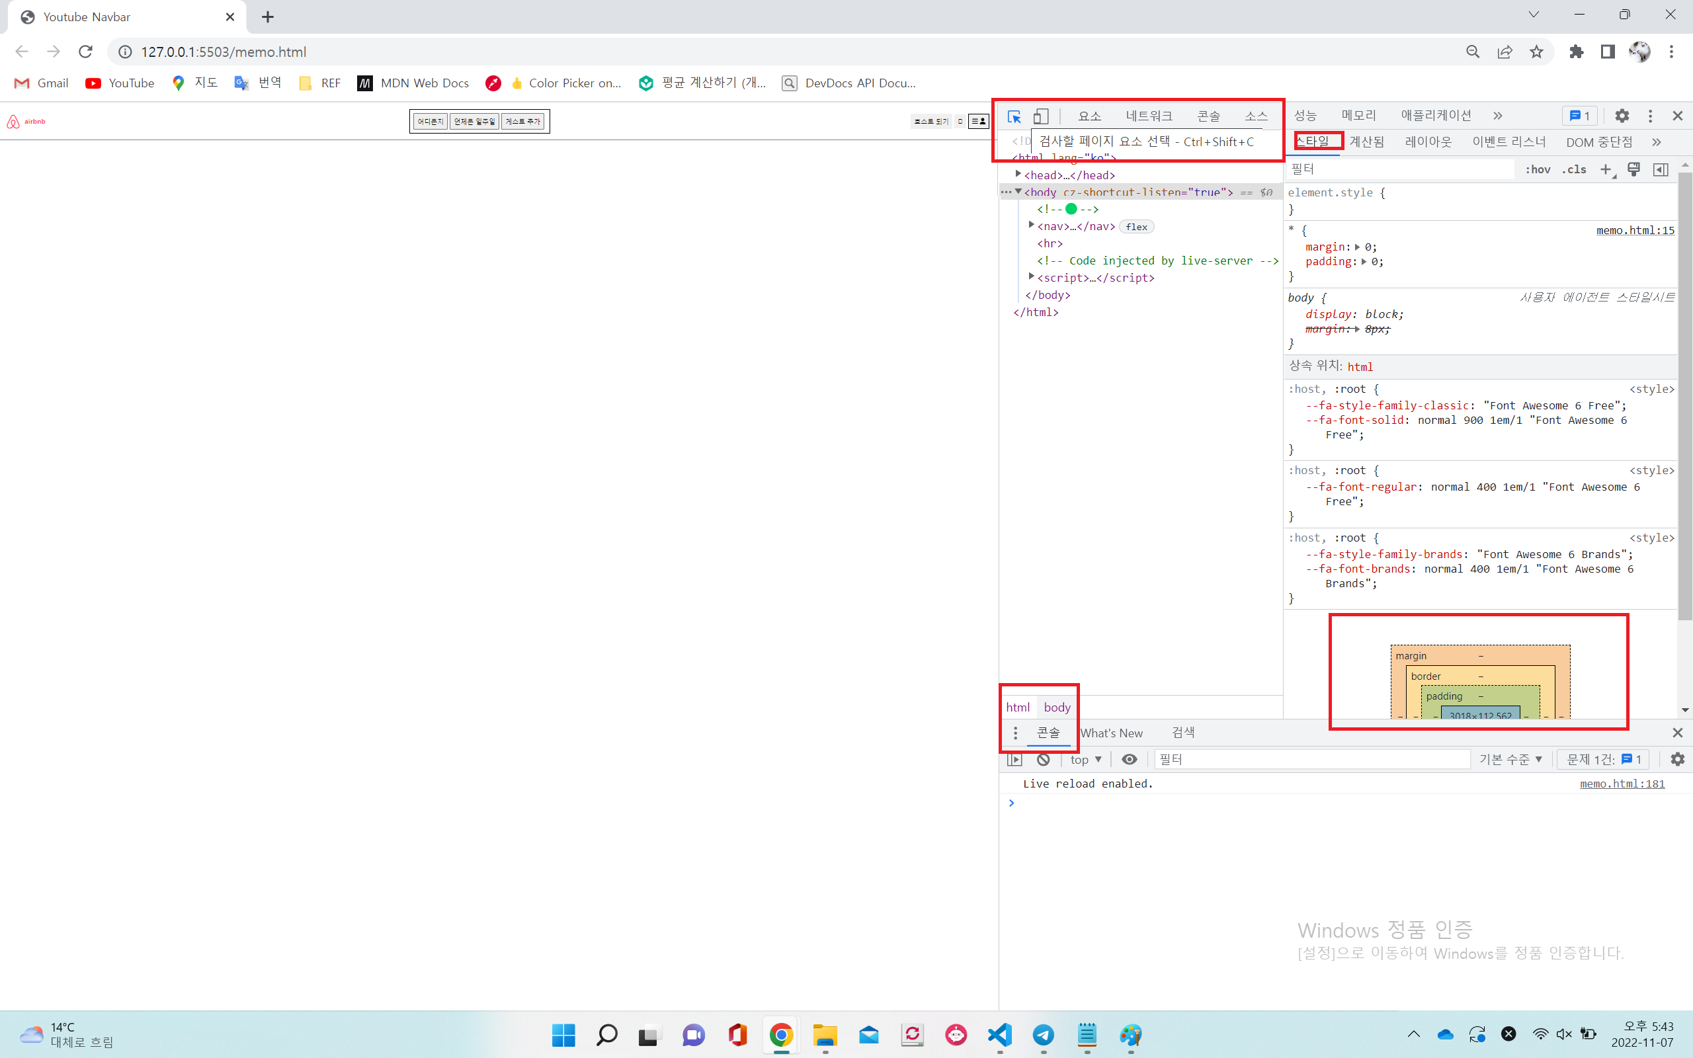
Task: Click the clear console icon
Action: pos(1043,759)
